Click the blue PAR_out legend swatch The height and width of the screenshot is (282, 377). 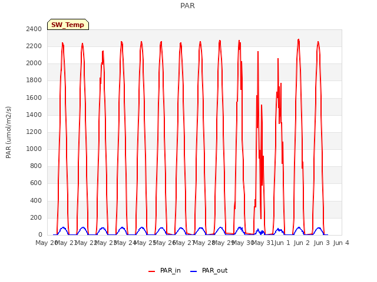(x=194, y=271)
